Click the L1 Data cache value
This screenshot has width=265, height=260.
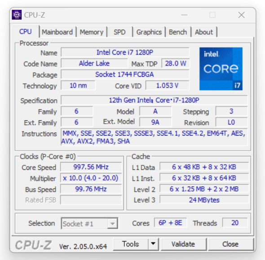(204, 167)
